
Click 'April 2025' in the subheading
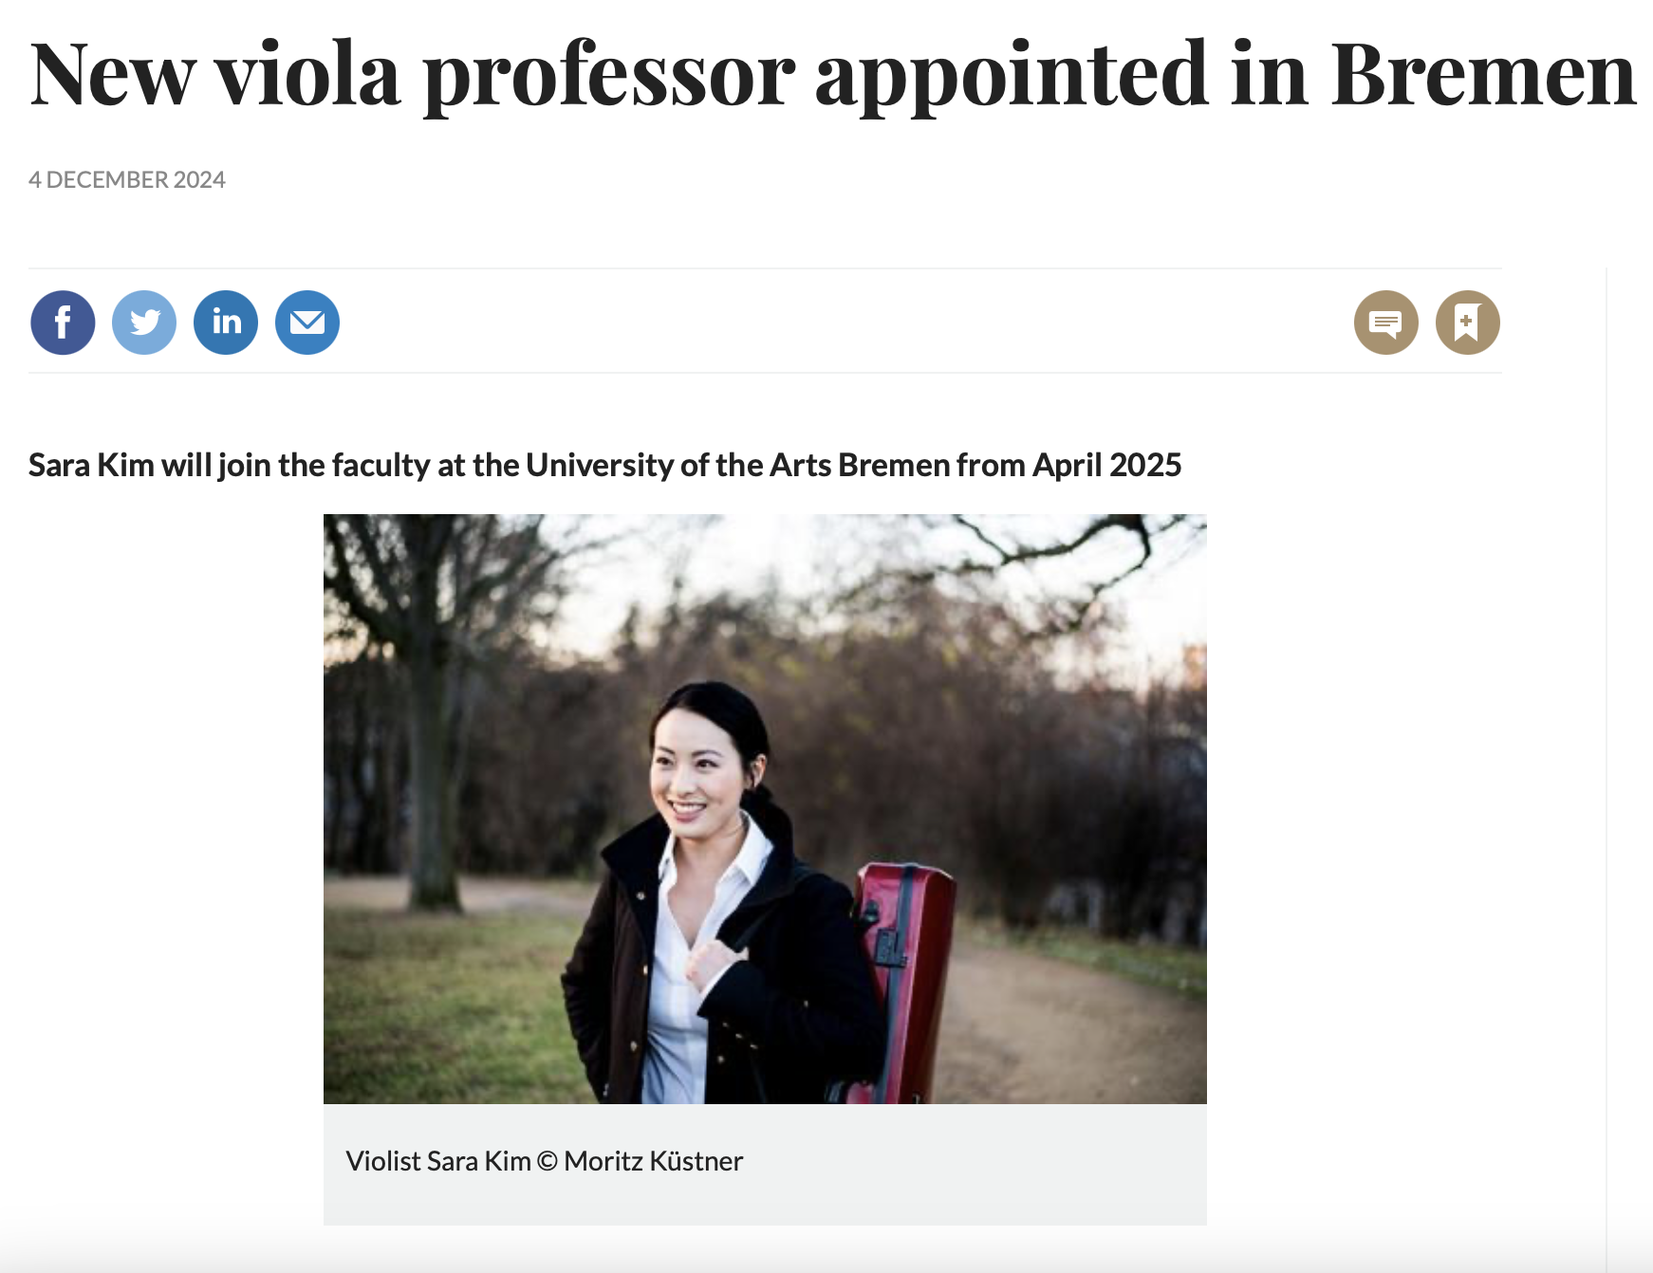(1106, 465)
